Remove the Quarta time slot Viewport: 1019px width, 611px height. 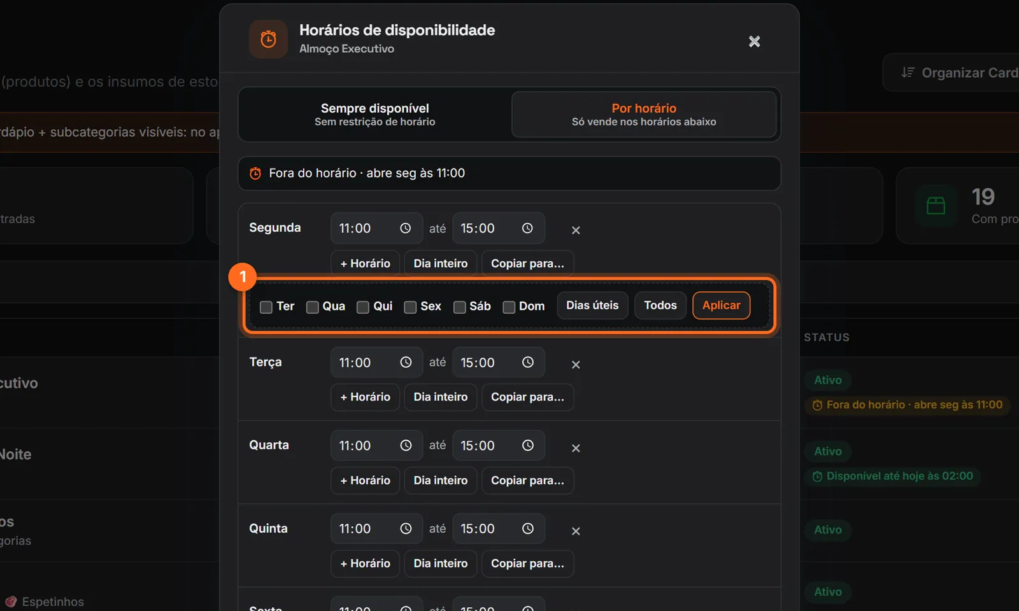coord(576,448)
